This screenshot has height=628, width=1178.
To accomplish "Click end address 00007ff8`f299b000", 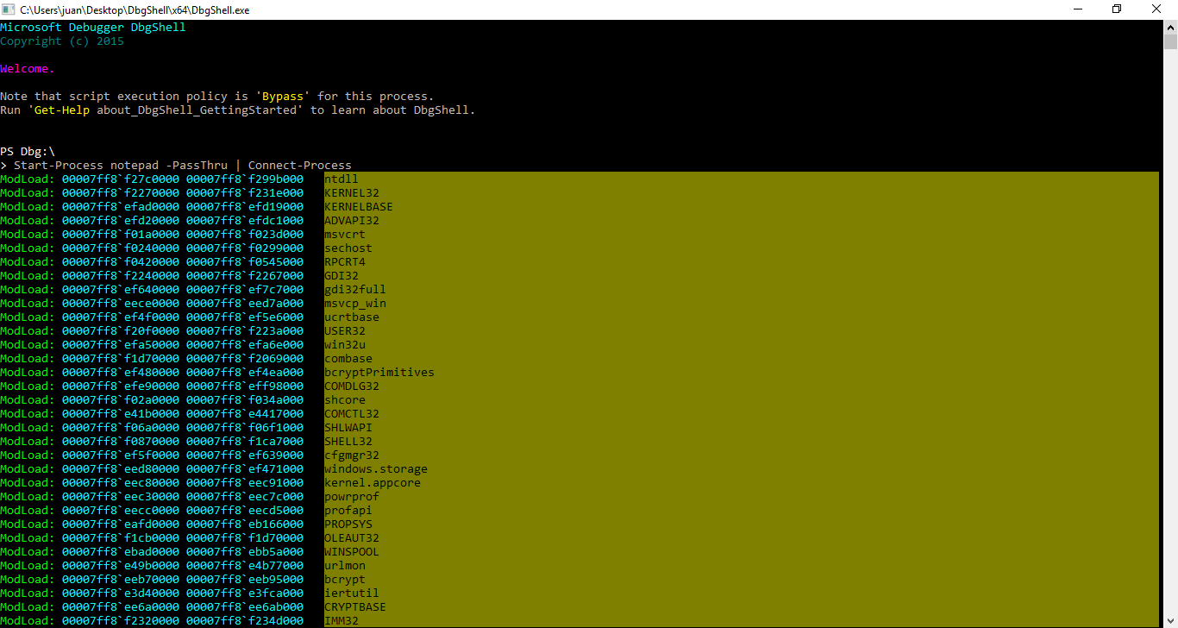I will click(245, 179).
